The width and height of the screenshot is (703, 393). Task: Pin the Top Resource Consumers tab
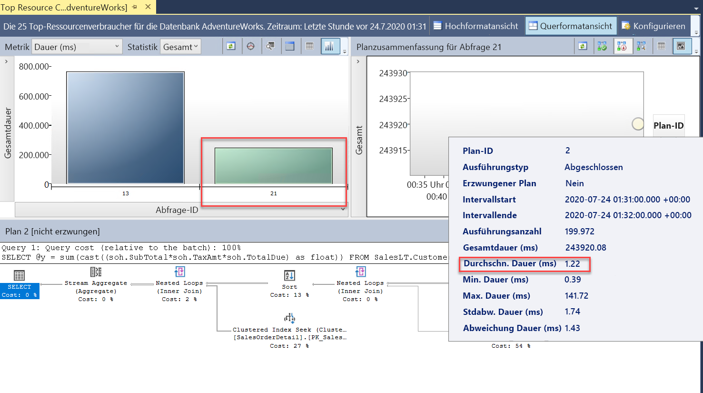coord(135,7)
